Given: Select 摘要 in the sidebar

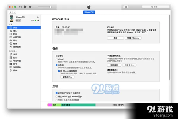Looking at the screenshot, I should click(x=24, y=28).
